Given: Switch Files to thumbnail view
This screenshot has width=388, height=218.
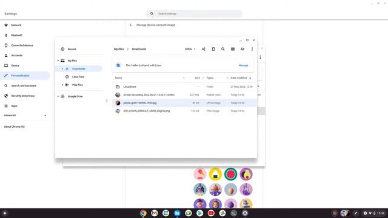Looking at the screenshot, I should [233, 49].
